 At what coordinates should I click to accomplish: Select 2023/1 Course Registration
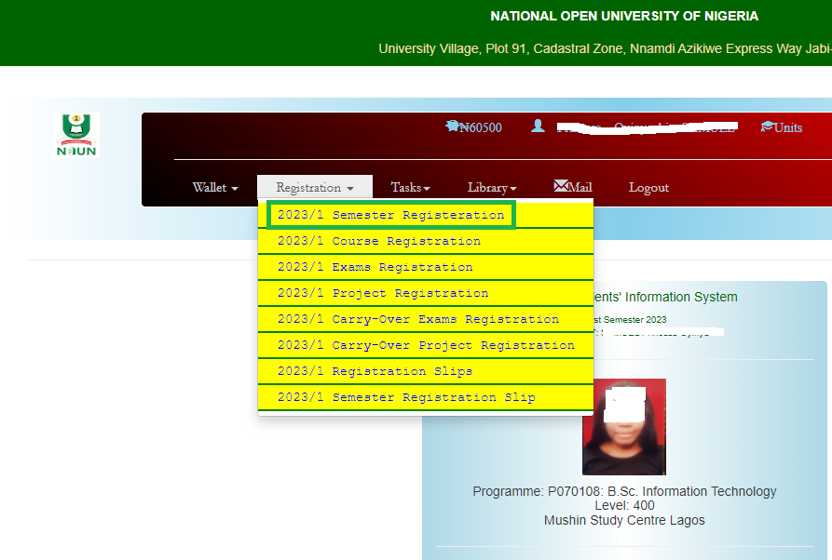pos(426,241)
